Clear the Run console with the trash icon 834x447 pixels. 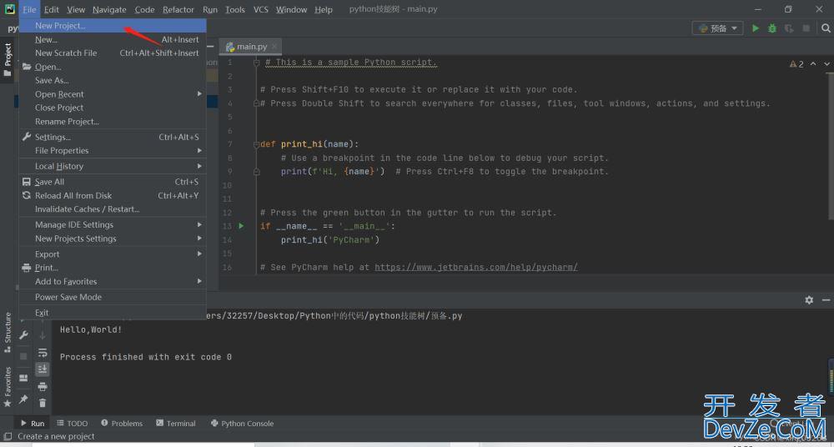43,403
